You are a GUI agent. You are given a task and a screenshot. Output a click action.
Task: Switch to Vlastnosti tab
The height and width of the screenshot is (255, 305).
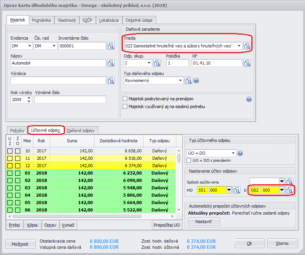67,20
